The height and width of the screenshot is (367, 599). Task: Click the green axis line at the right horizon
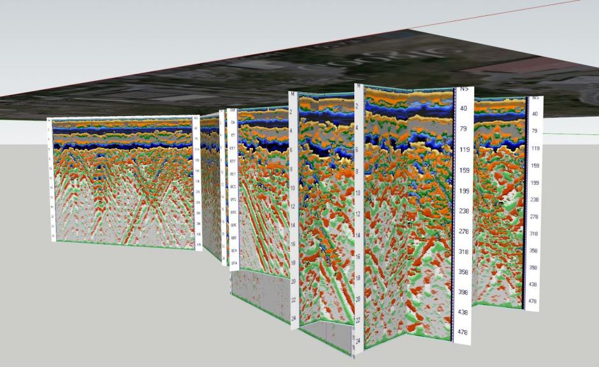pos(571,134)
